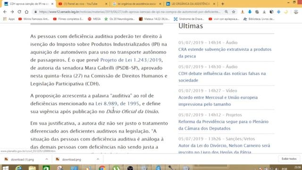Open Acordo entre Mercosul e União europeia article

[x=218, y=101]
